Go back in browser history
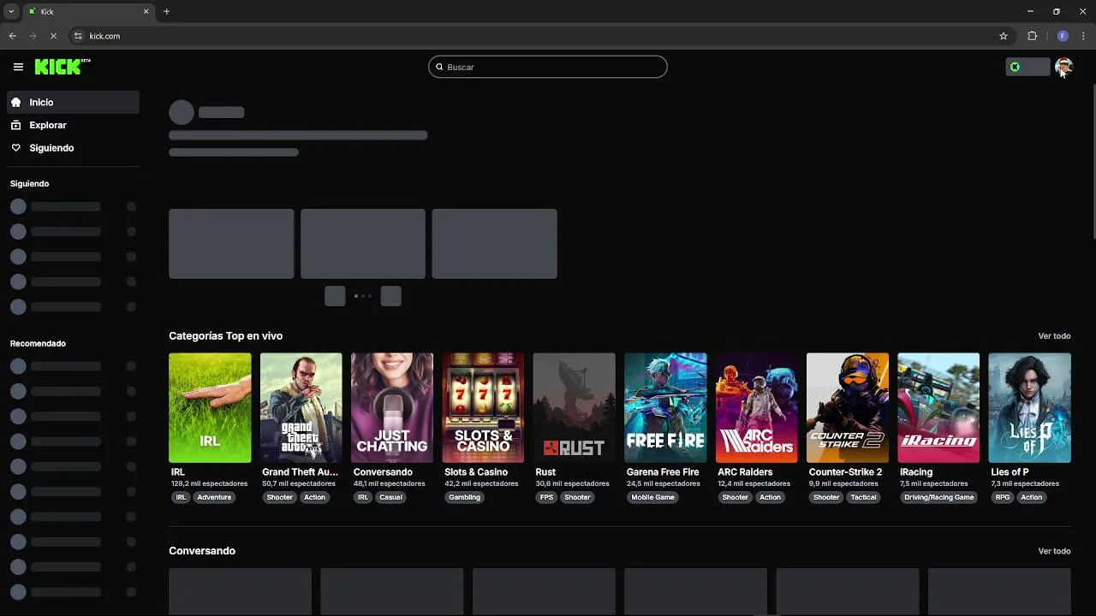The image size is (1096, 616). [x=12, y=36]
